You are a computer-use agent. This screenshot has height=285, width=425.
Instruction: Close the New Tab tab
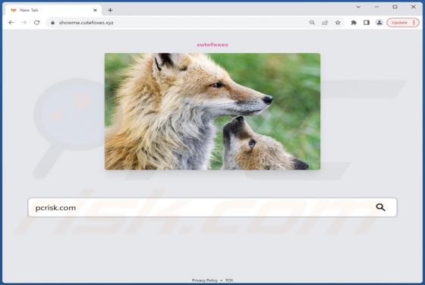coord(95,10)
